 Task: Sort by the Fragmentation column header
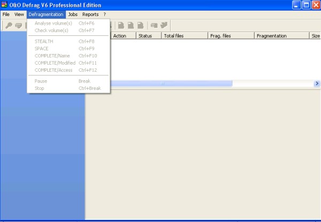pos(281,36)
